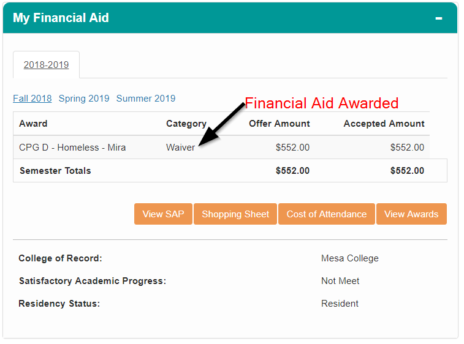The image size is (464, 344).
Task: Select the Offer Amount column header
Action: pos(279,124)
